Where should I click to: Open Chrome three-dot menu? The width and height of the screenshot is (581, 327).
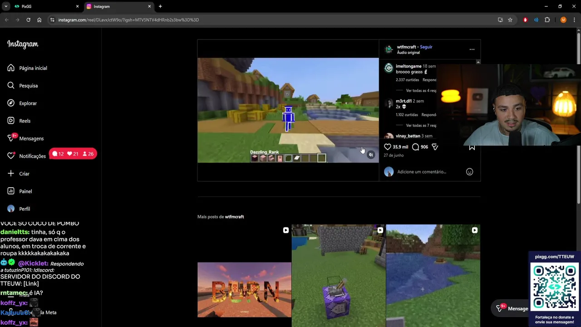coord(574,20)
